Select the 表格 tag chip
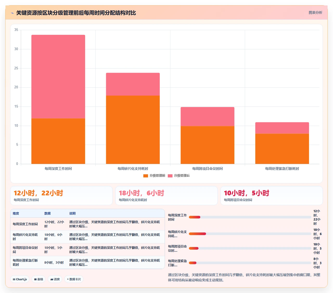This screenshot has height=293, width=333. (39, 279)
